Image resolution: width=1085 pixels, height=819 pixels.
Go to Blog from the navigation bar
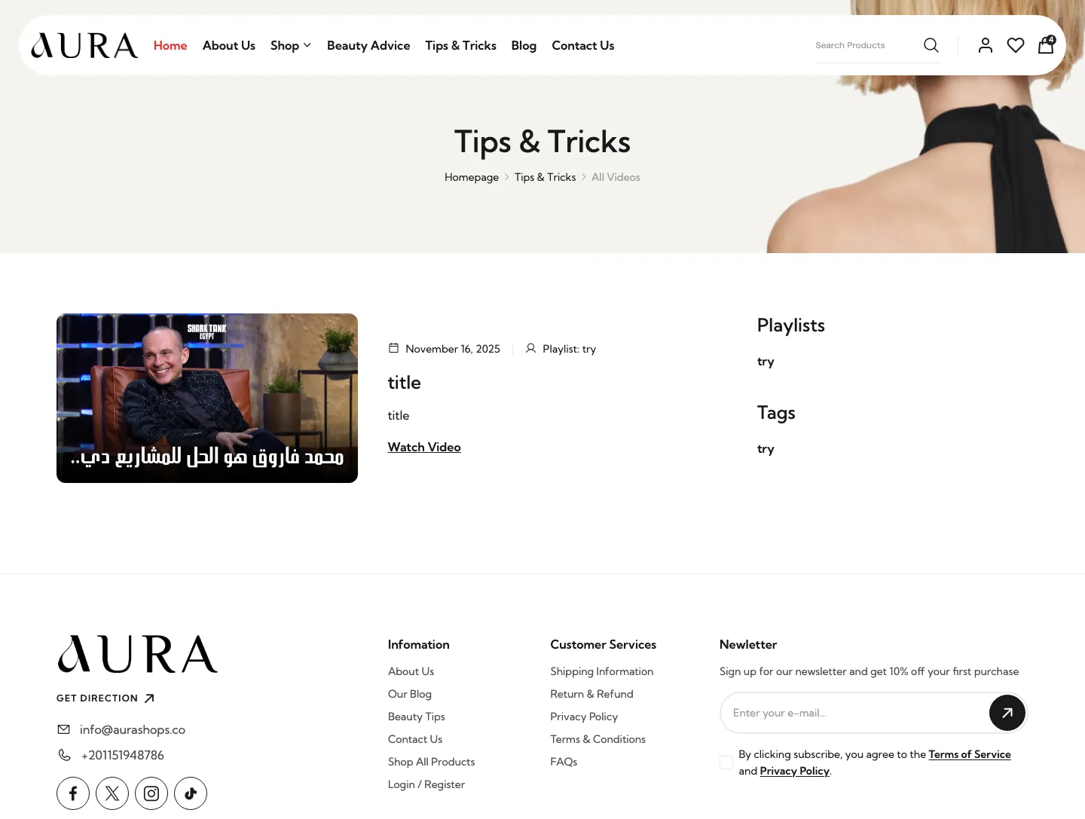(x=524, y=45)
